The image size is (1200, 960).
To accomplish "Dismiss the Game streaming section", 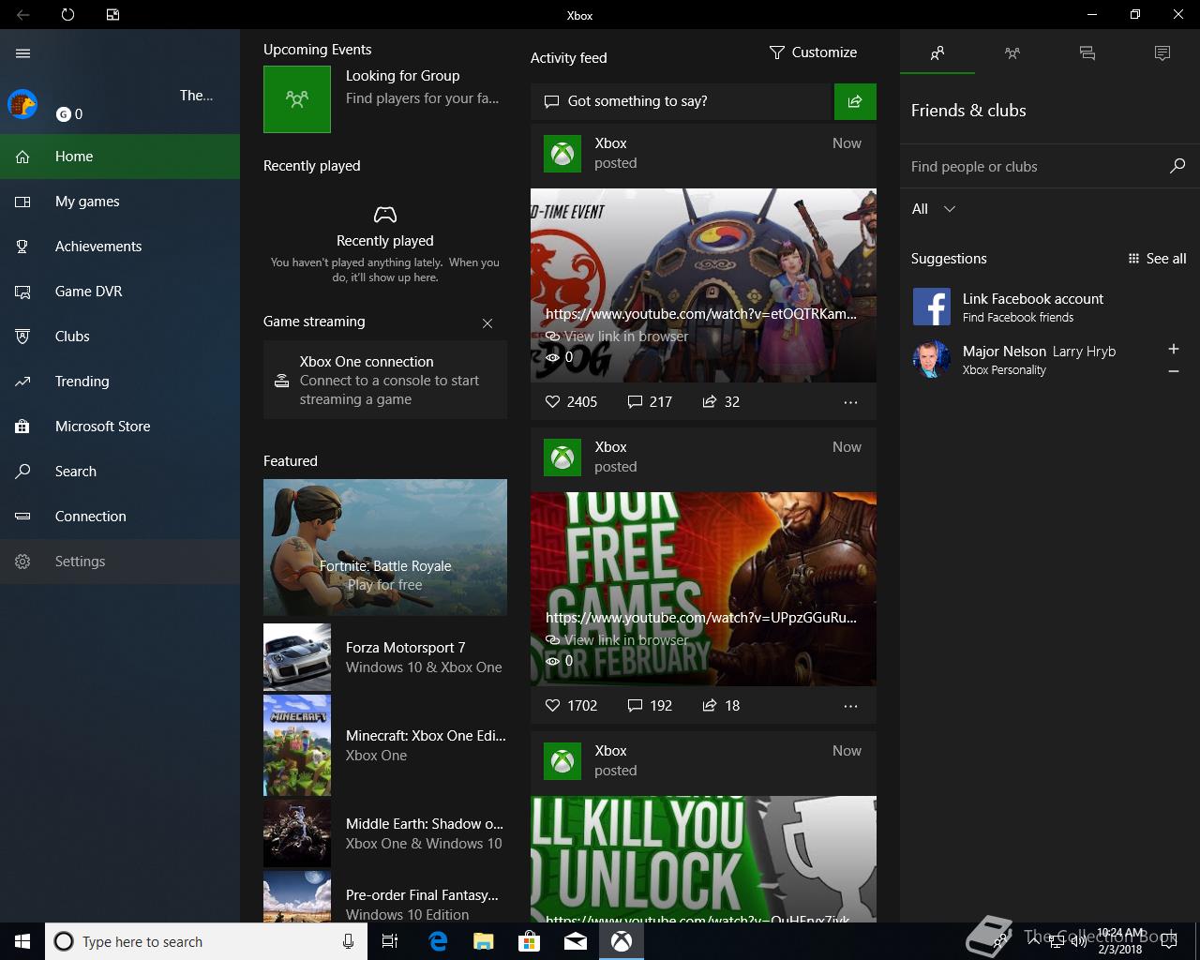I will [x=487, y=323].
